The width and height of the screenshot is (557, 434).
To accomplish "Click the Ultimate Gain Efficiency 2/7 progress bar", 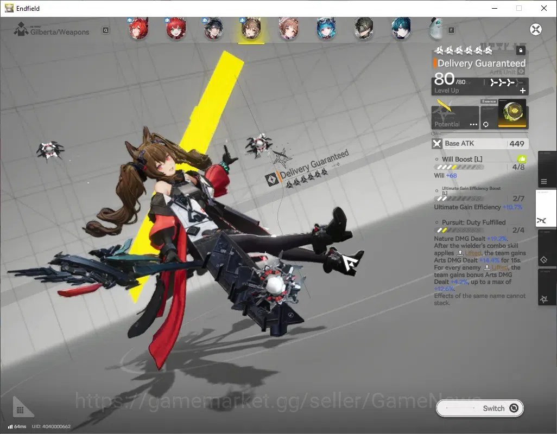I will (459, 199).
